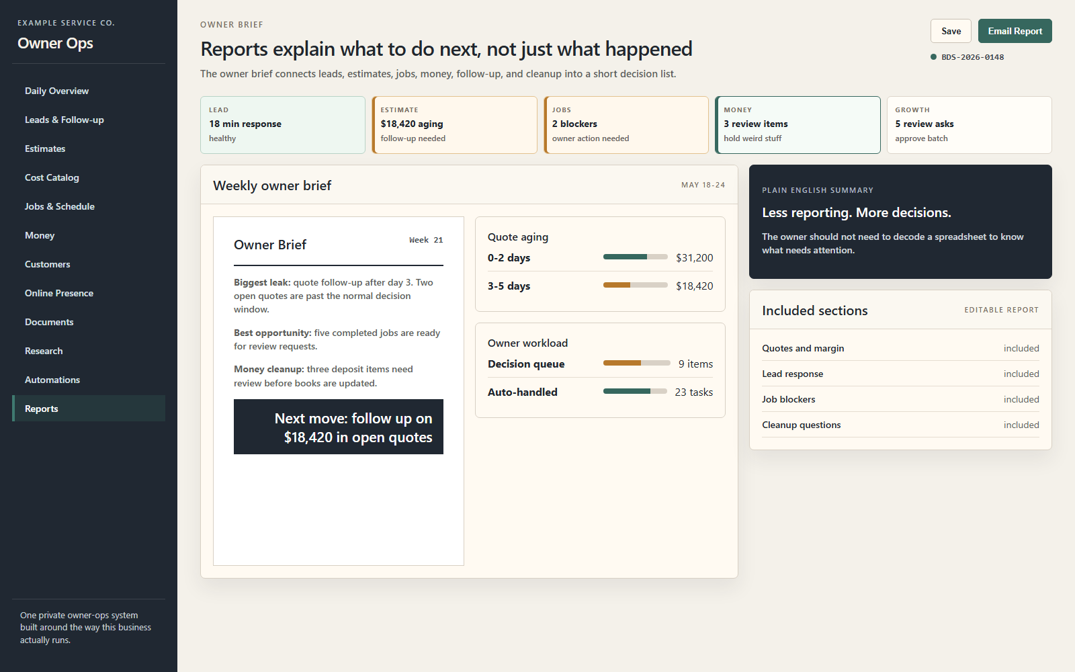Click 'included' status for Cleanup questions
Screen dimensions: 1075x672
(1021, 425)
